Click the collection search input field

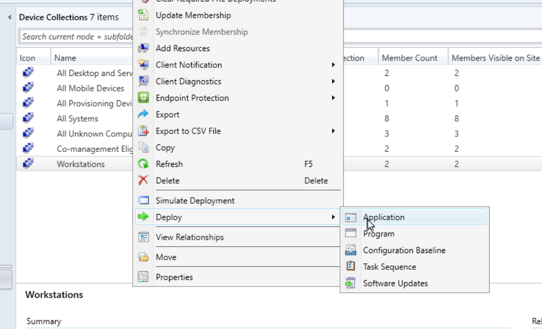point(76,37)
